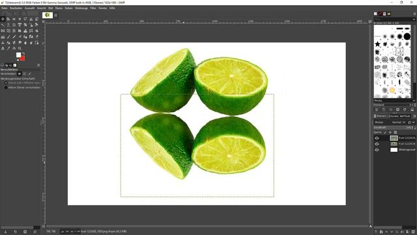Set move target to layer
The height and width of the screenshot is (235, 417).
19,74
